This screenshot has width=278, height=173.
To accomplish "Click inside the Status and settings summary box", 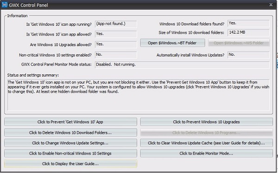I will [x=139, y=95].
